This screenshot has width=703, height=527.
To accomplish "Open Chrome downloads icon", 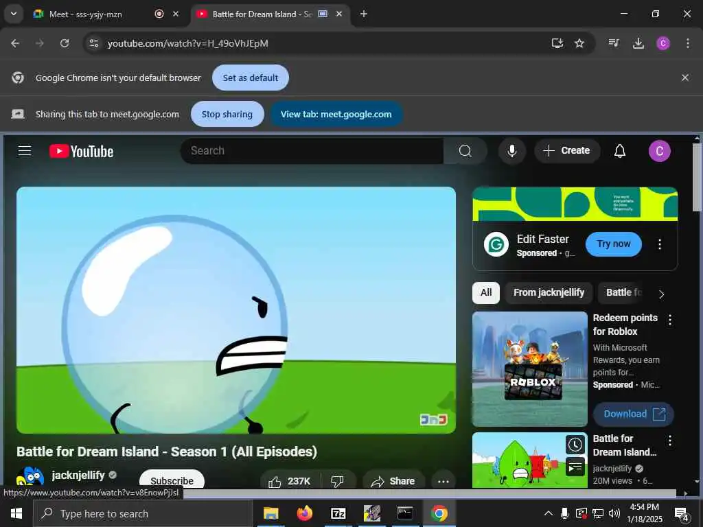I will pos(638,43).
